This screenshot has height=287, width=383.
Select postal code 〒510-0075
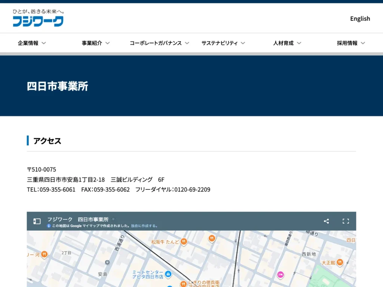pos(41,169)
